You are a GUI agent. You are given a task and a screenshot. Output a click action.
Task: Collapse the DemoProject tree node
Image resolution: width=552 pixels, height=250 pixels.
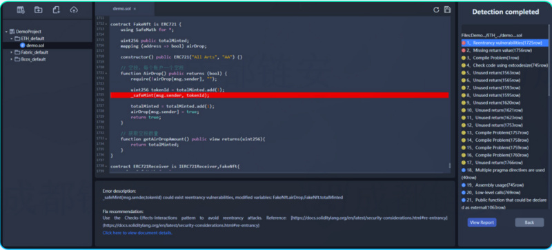click(x=6, y=32)
